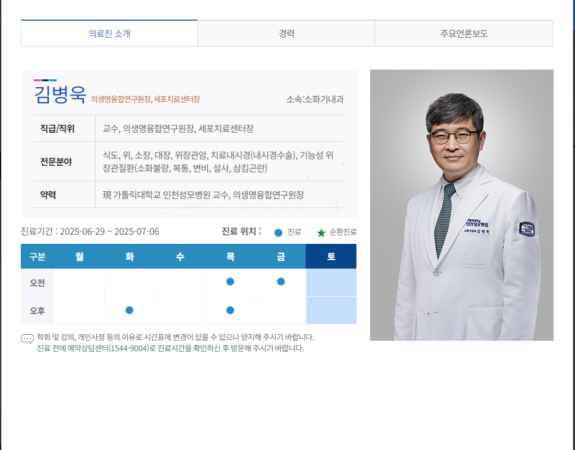Click the doctor's name 김병욱

(60, 95)
